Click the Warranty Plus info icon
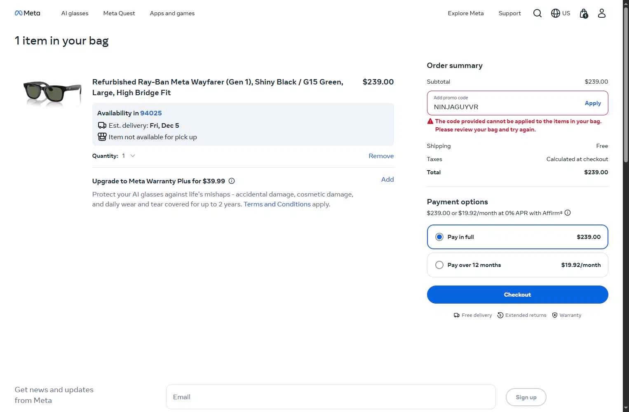This screenshot has width=629, height=412. pyautogui.click(x=232, y=181)
